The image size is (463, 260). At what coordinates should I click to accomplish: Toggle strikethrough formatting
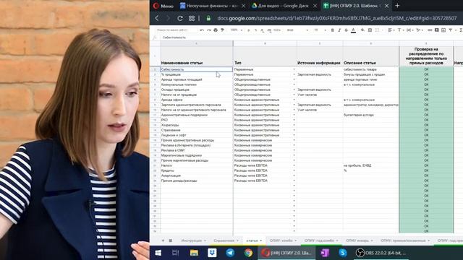[347, 30]
